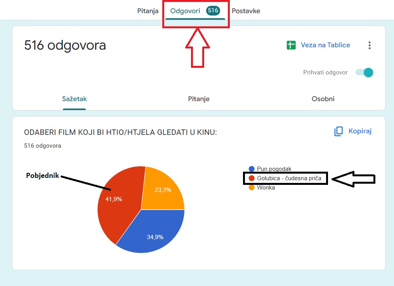394x286 pixels.
Task: Click the 516 odgovora heading
Action: [65, 45]
